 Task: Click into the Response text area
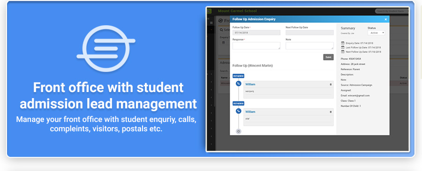tap(256, 46)
